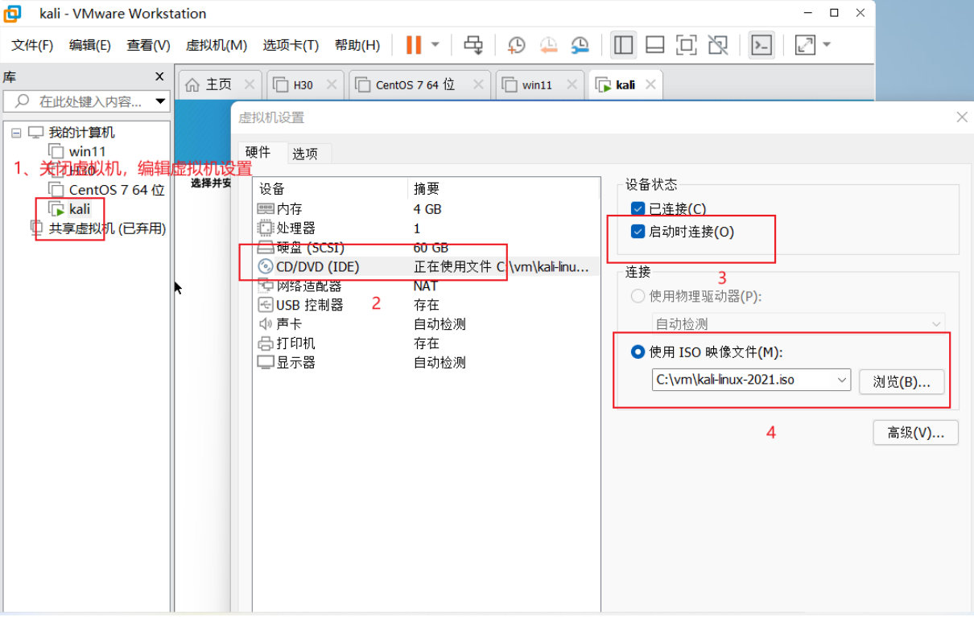This screenshot has height=617, width=974.
Task: Open the 虚拟机(M) menu
Action: click(x=217, y=45)
